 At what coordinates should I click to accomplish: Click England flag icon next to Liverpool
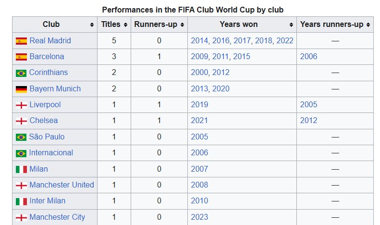[x=21, y=105]
